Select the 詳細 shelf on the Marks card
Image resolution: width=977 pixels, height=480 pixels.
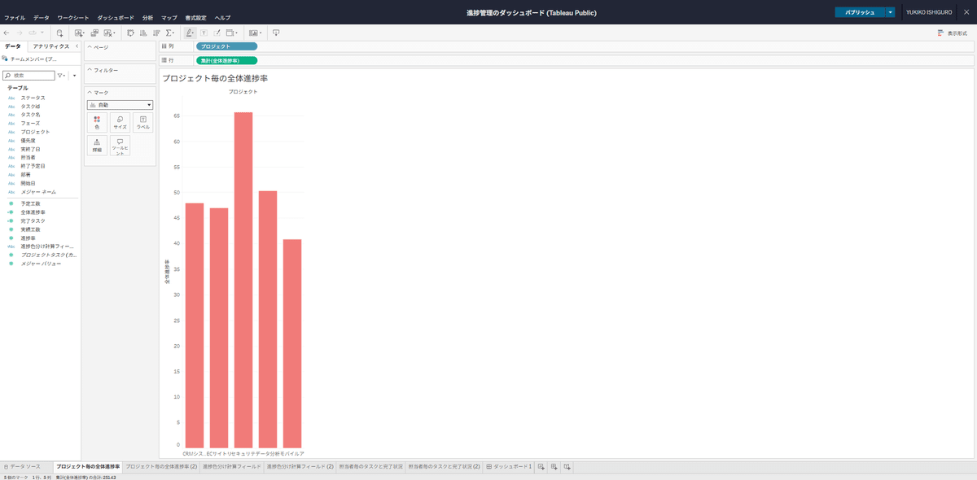96,144
